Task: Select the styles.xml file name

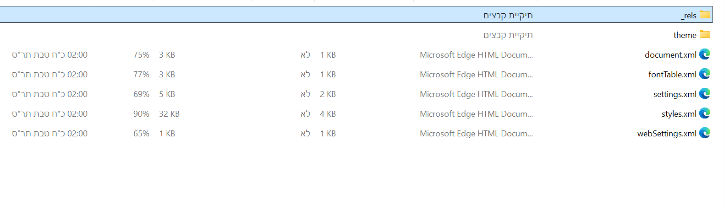Action: [x=679, y=114]
